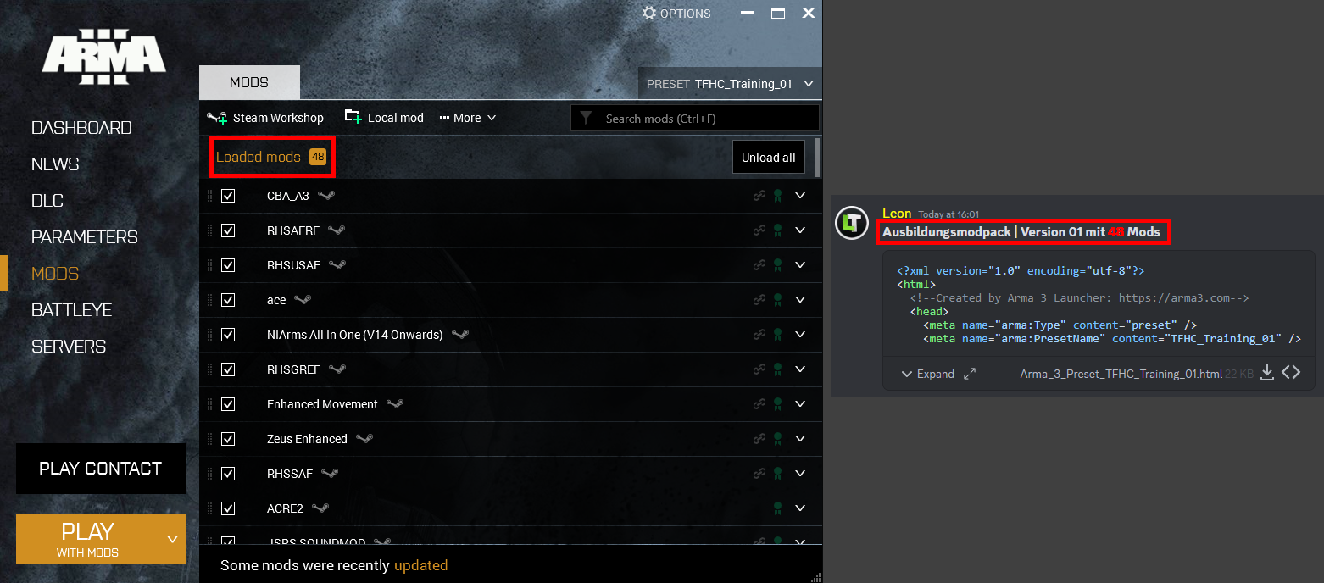Click the Steam icon beside CBA_A3

(x=326, y=196)
